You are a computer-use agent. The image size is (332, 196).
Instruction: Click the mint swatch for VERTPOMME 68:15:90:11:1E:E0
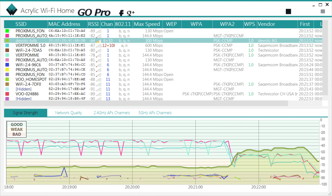[7, 55]
